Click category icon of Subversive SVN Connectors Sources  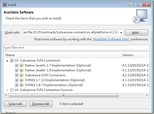click(x=17, y=90)
